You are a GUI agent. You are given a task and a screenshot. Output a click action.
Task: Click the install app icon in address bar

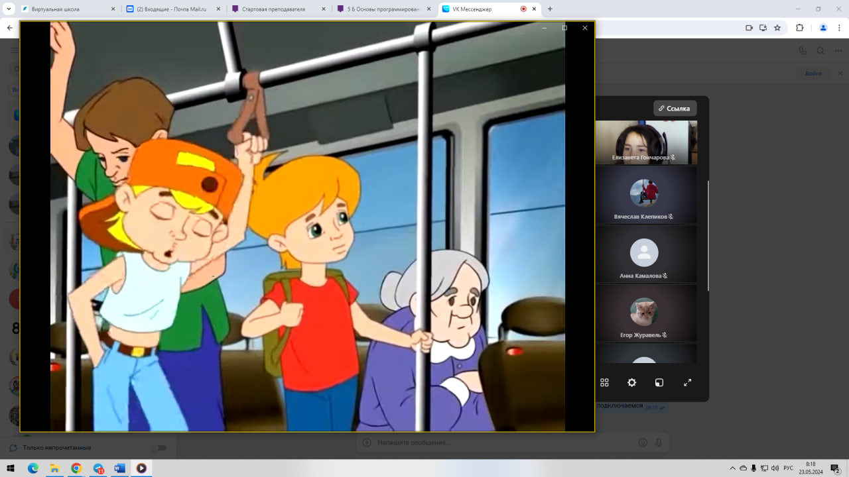(763, 28)
